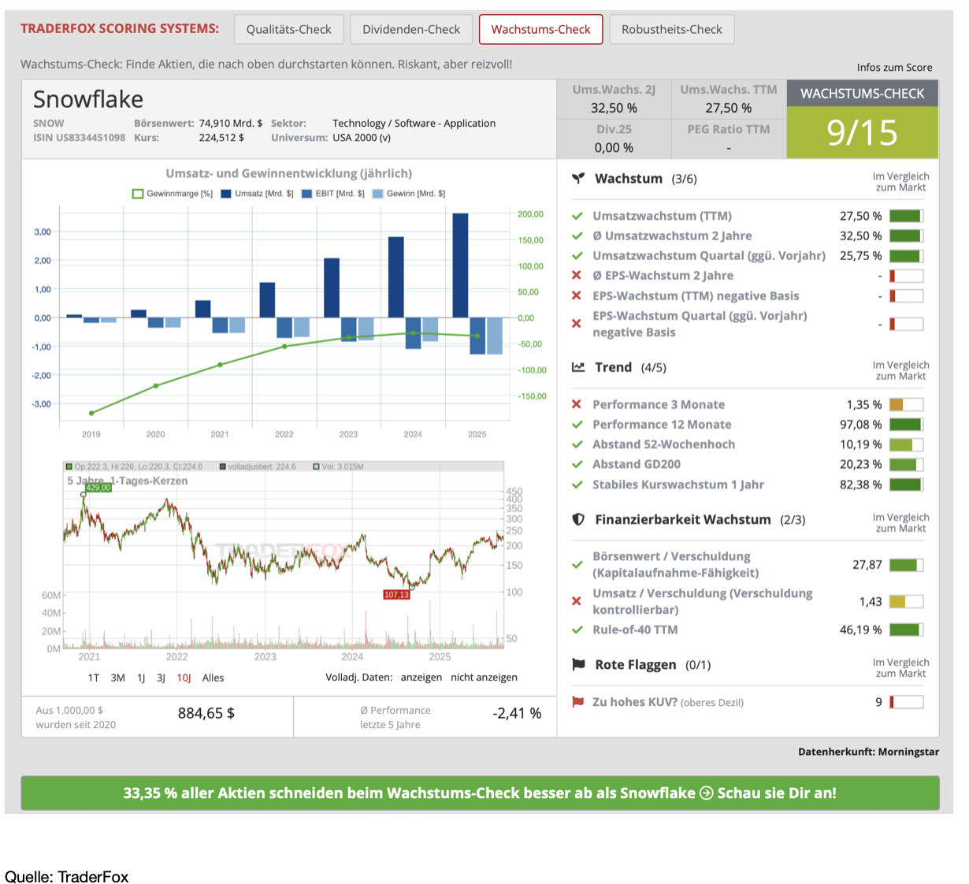969x884 pixels.
Task: Click checkmark beside Abstand GD200
Action: tap(577, 464)
